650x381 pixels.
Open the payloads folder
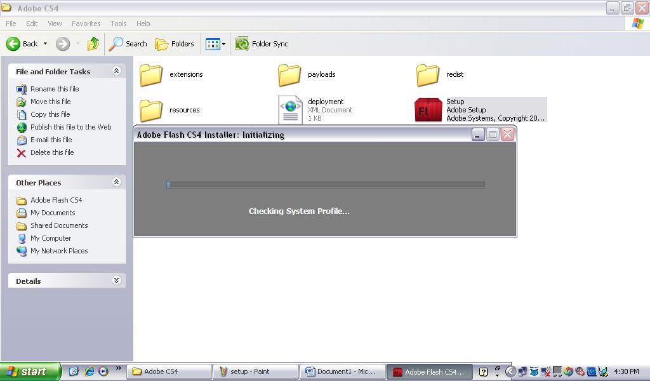pyautogui.click(x=290, y=74)
